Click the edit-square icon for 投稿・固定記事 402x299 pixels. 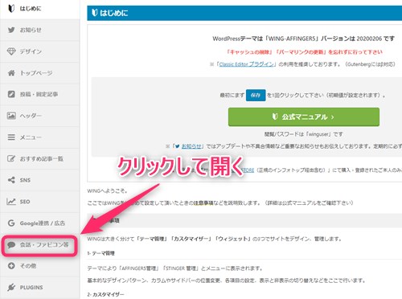(x=11, y=94)
